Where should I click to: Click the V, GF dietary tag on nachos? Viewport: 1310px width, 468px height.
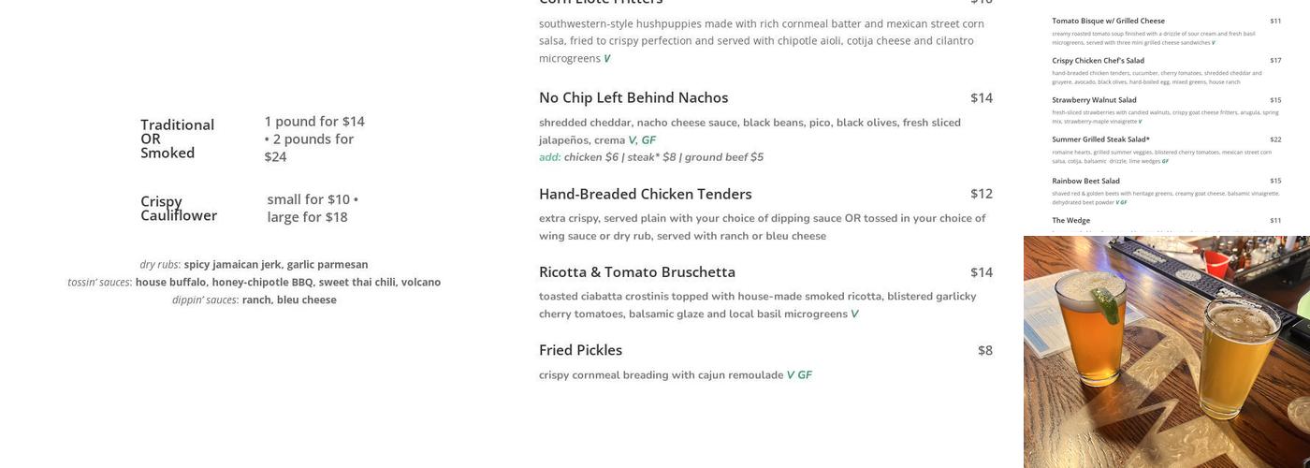[642, 140]
